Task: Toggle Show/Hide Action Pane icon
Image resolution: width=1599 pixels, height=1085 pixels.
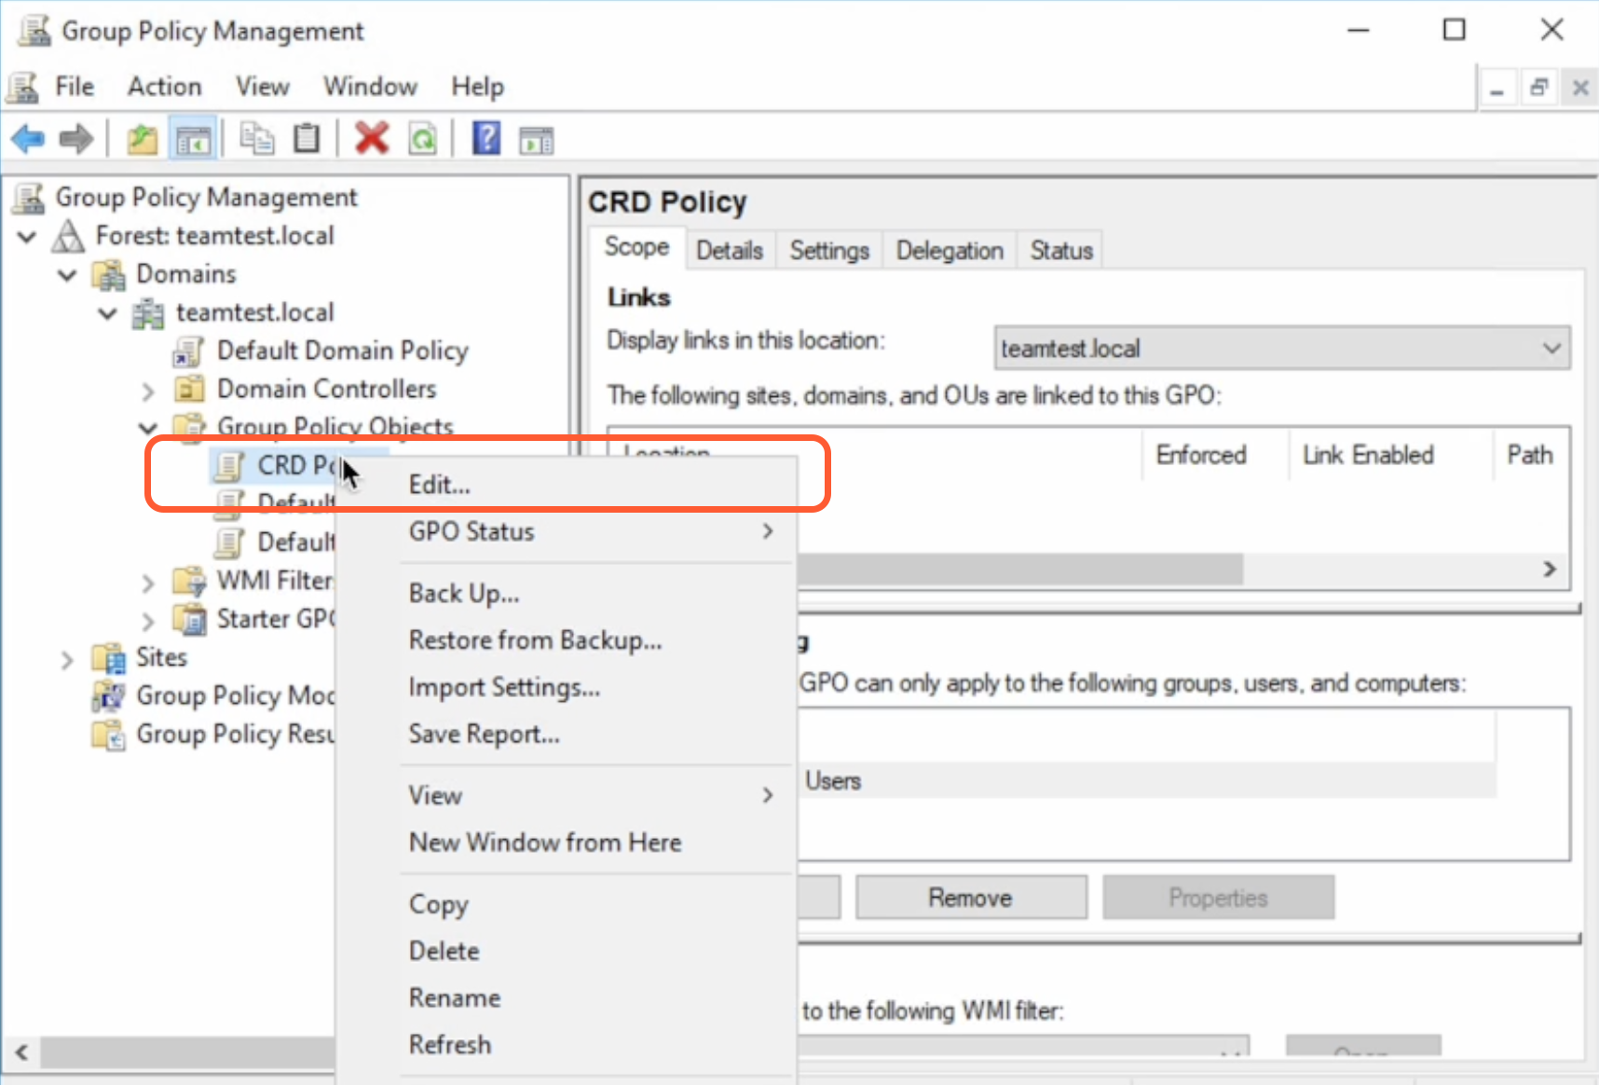Action: 536,140
